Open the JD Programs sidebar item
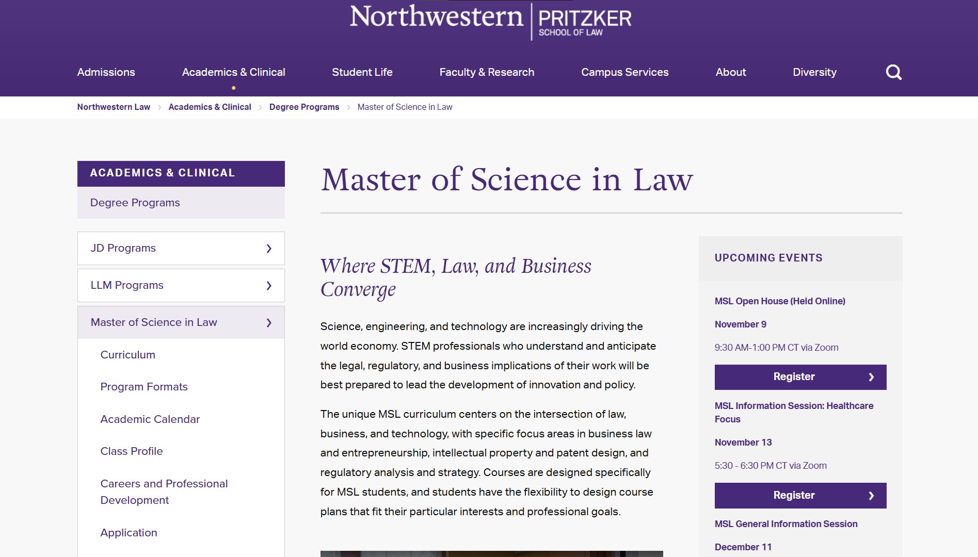Screen dimensions: 978x557 click(181, 249)
